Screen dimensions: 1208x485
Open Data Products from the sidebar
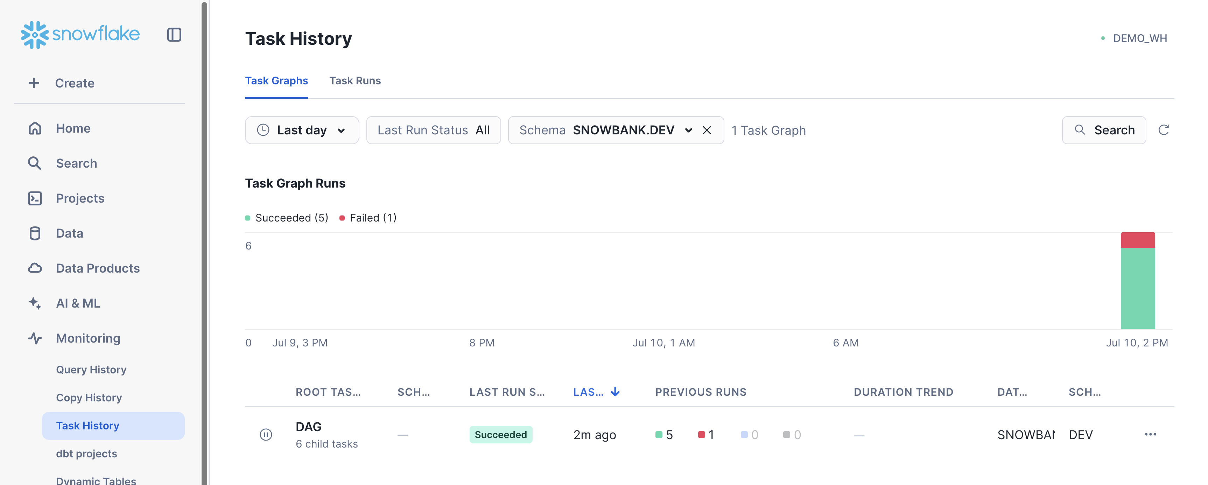[98, 268]
